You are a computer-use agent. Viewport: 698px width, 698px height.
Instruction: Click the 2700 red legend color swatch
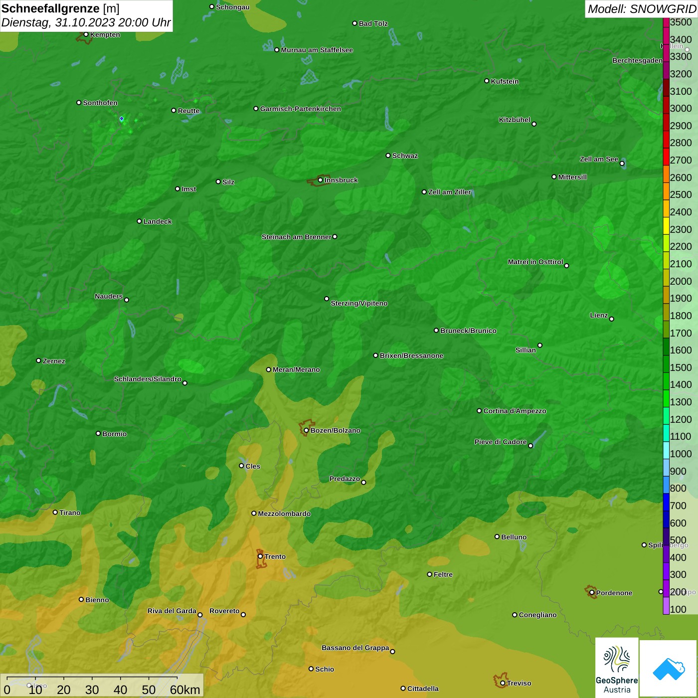(x=666, y=160)
